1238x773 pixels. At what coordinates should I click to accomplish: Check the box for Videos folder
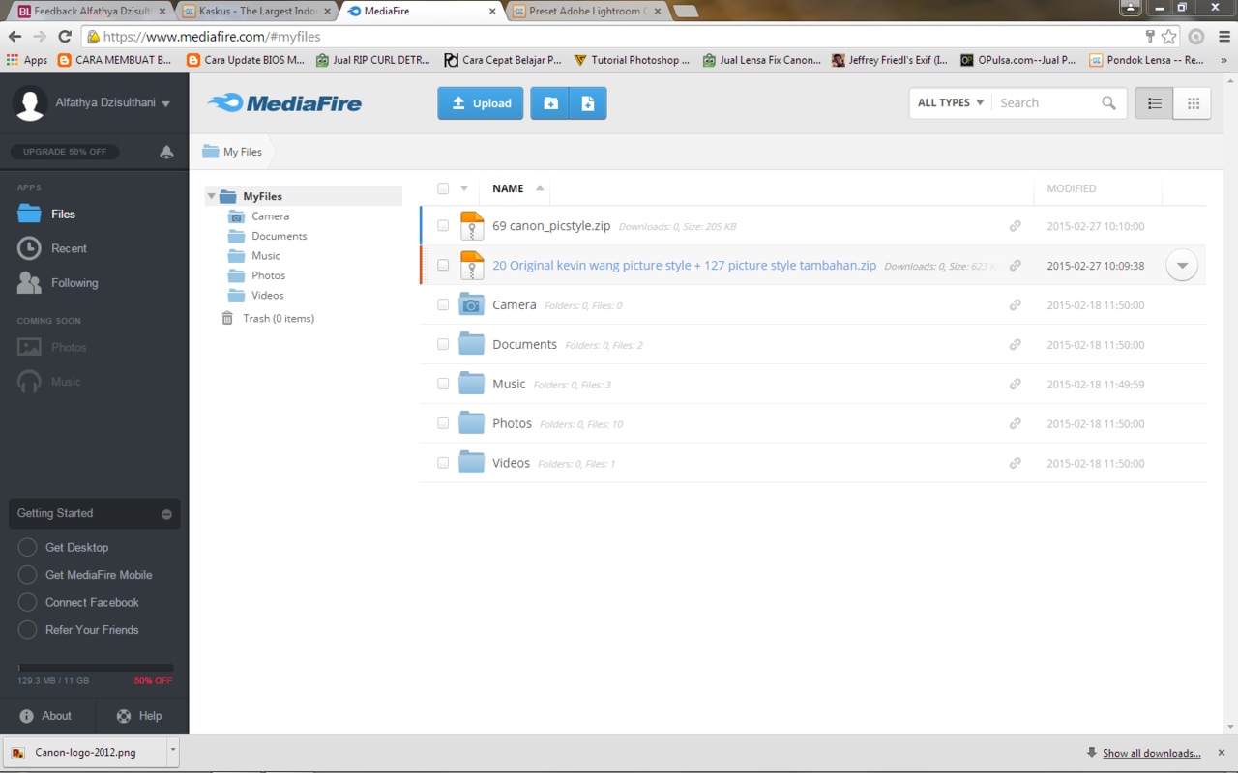[443, 464]
